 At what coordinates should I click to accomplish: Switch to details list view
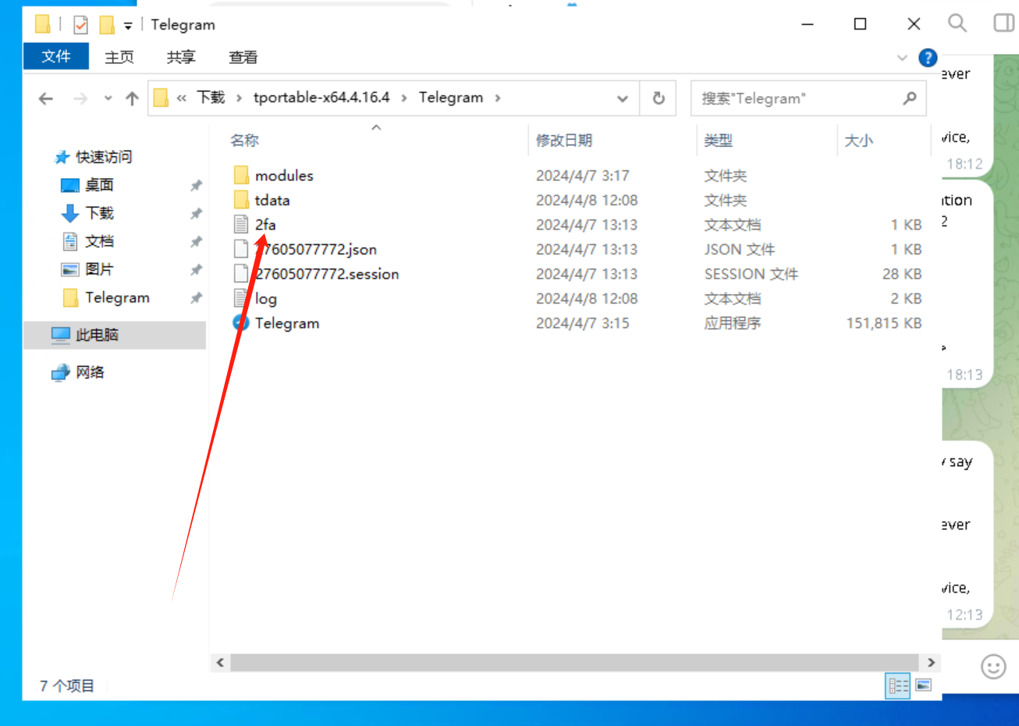point(898,685)
